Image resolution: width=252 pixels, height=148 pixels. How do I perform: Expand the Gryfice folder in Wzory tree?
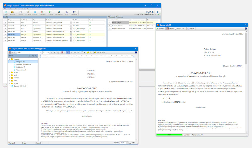10,75
